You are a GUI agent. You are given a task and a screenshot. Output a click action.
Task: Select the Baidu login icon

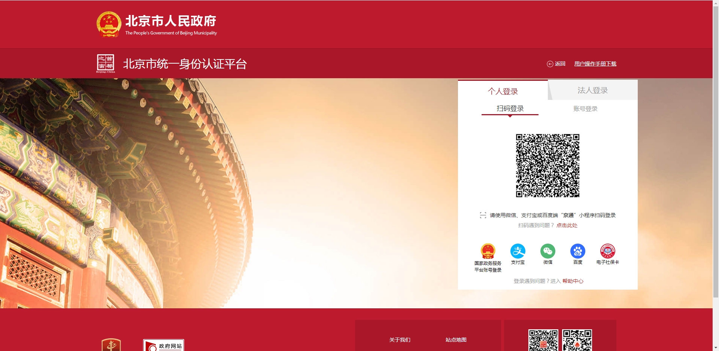pos(577,251)
